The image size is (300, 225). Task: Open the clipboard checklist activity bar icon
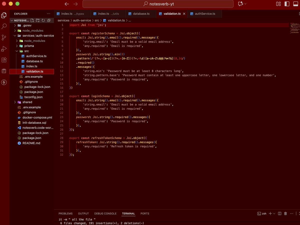click(x=4, y=71)
